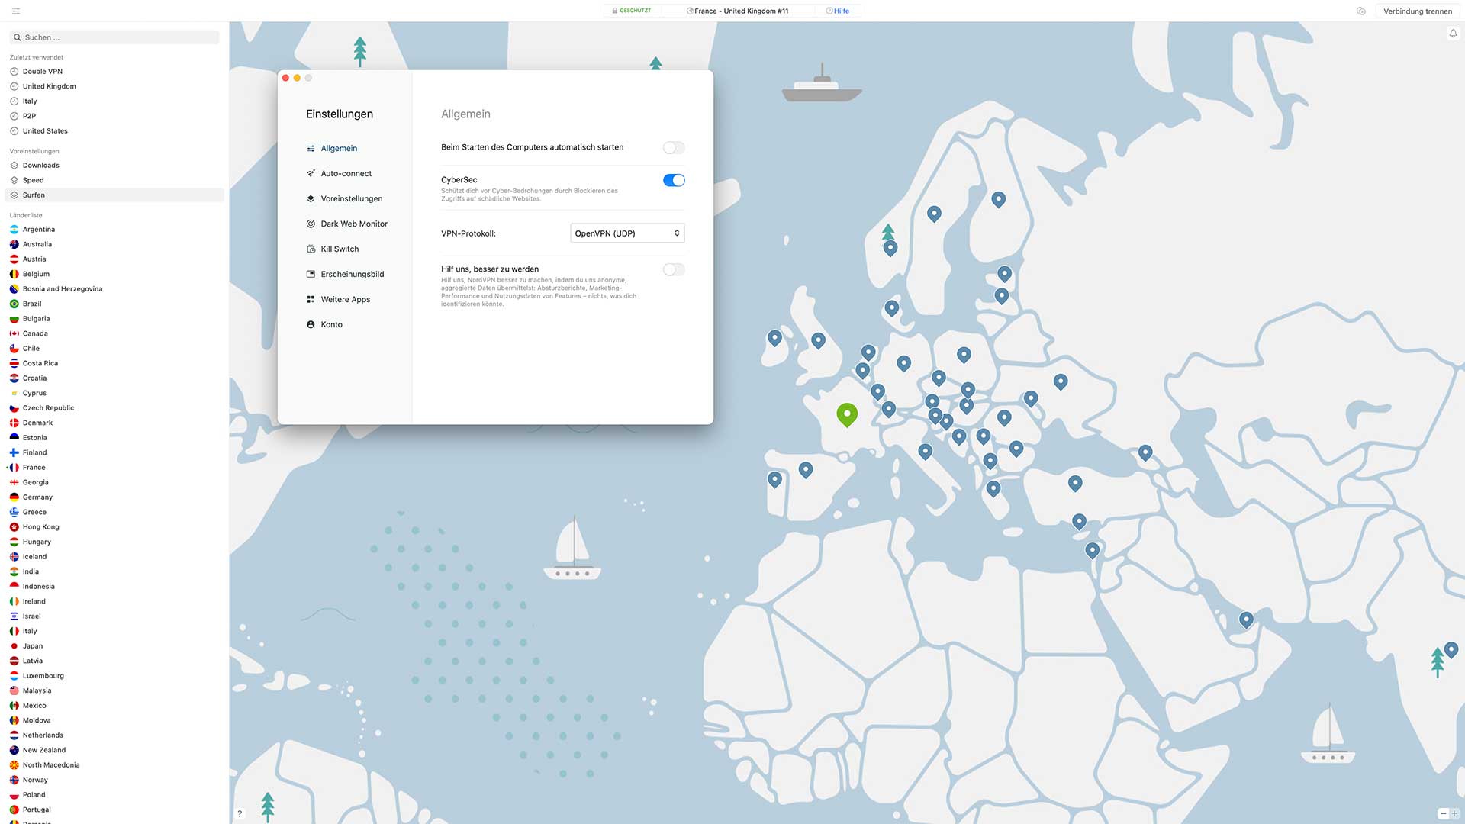Open the Auto-connect settings section
1465x824 pixels.
(339, 173)
